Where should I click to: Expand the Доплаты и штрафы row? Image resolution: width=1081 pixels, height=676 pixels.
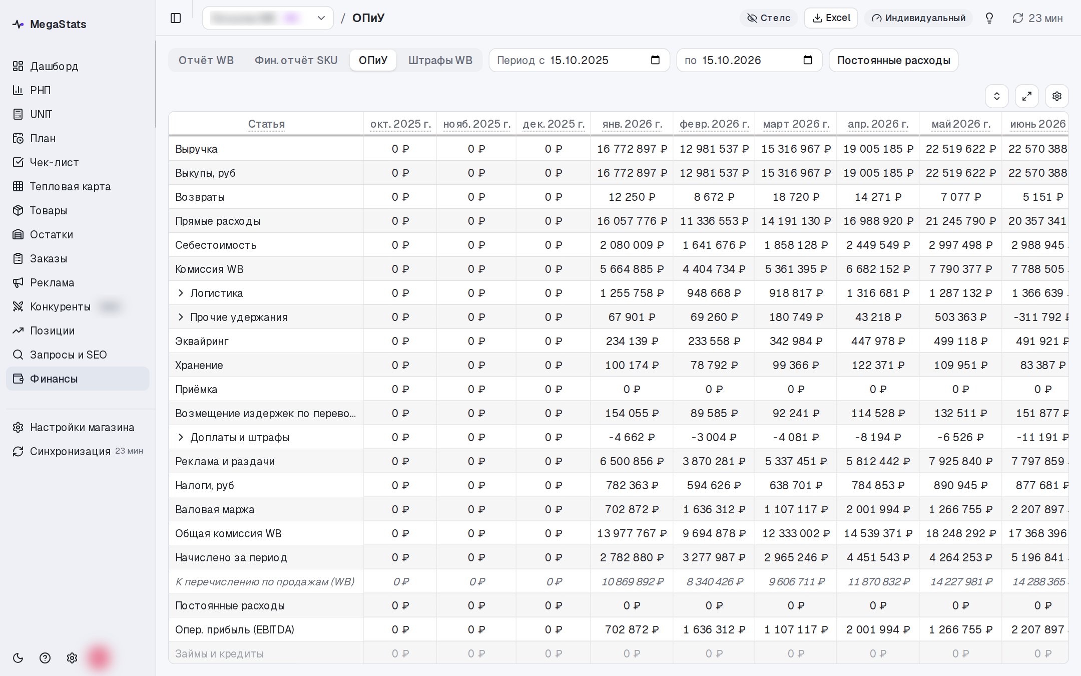click(x=181, y=437)
